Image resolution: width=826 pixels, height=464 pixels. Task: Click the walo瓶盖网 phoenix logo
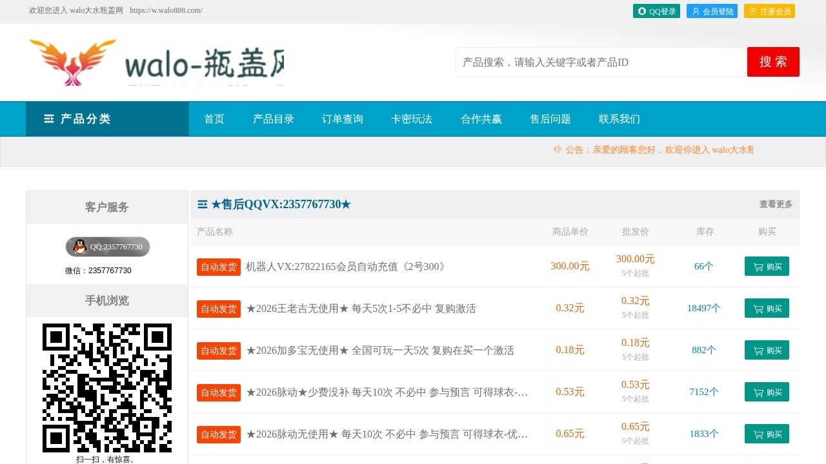156,62
